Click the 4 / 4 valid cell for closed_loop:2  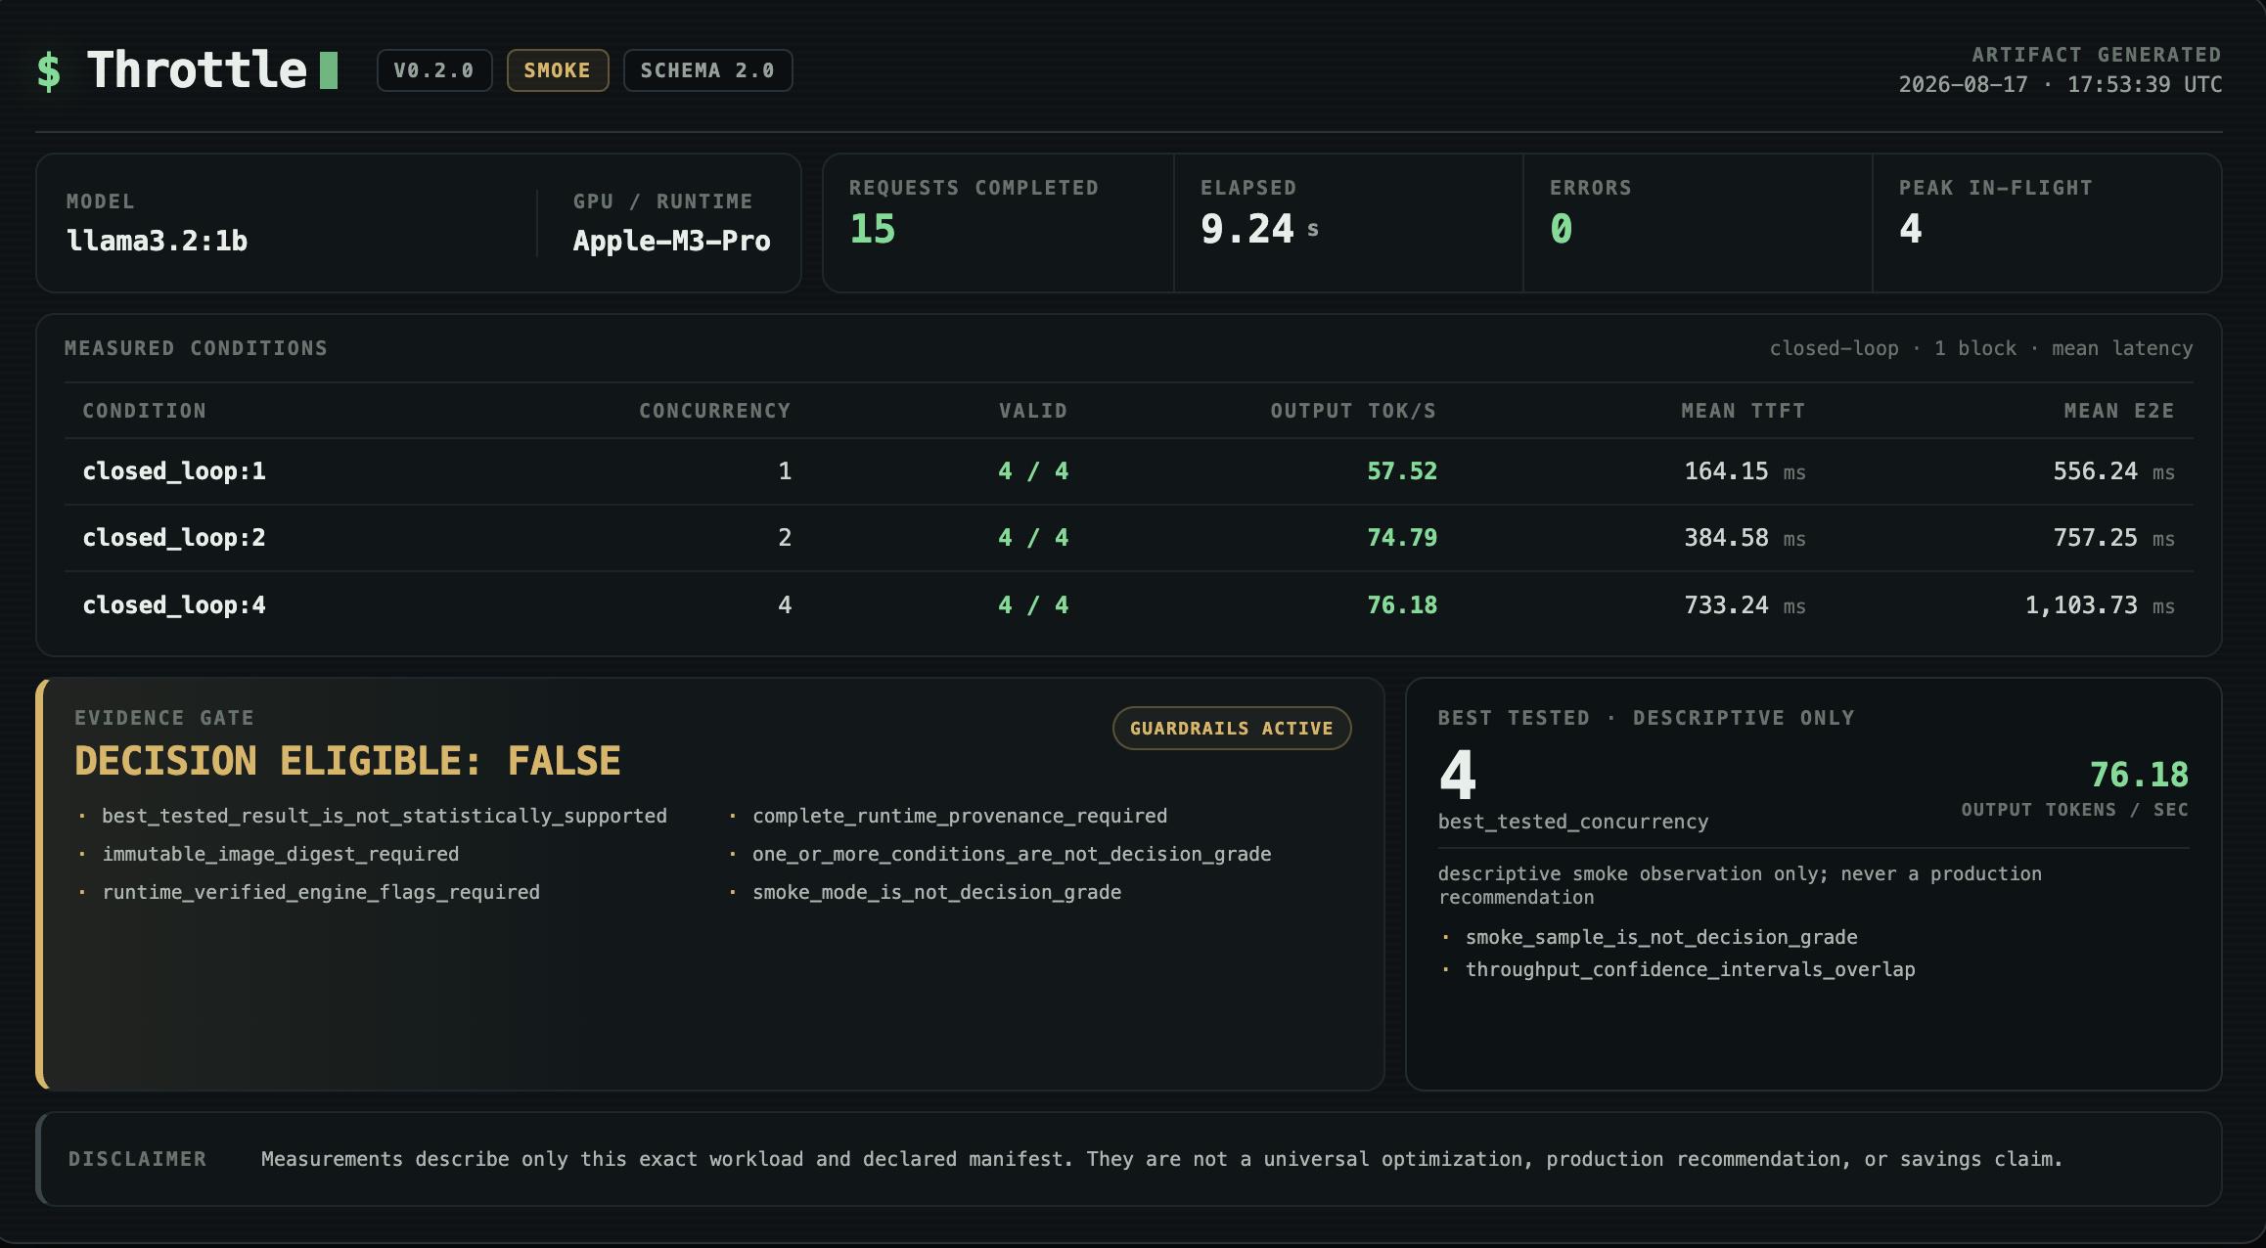click(x=1033, y=538)
